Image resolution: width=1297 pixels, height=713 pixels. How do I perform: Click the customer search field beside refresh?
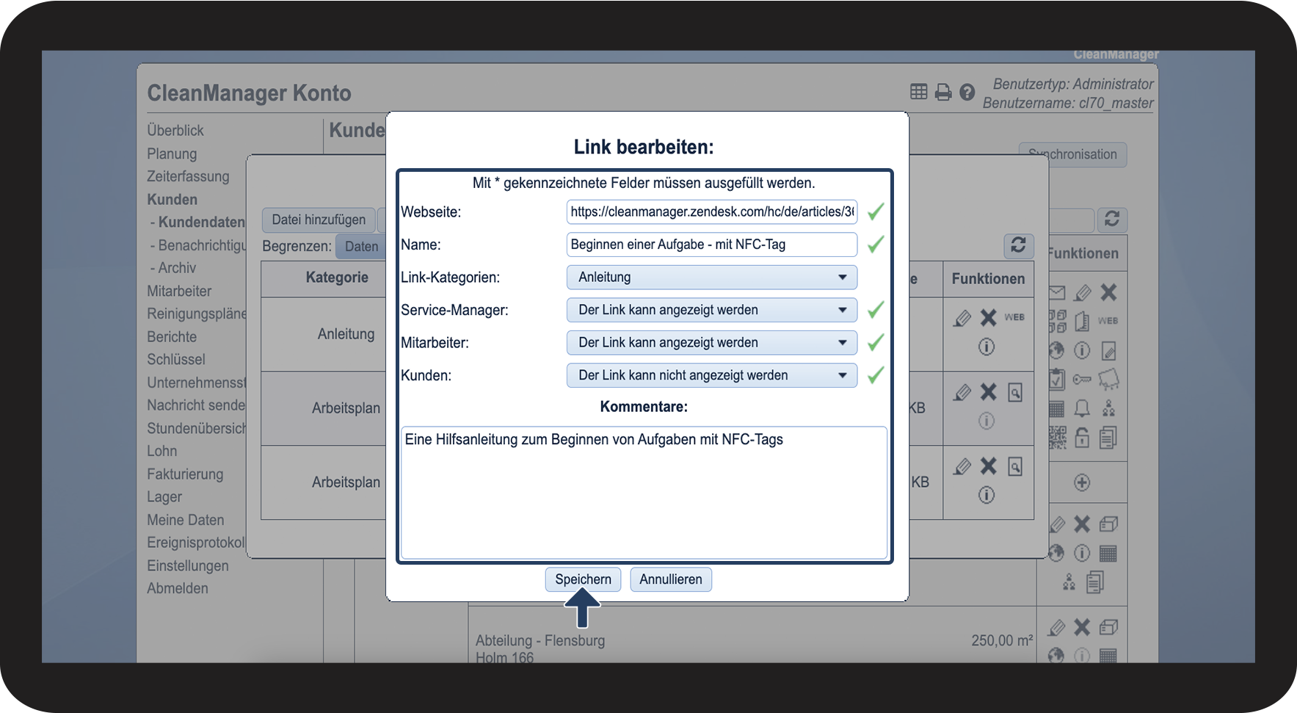tap(1071, 220)
